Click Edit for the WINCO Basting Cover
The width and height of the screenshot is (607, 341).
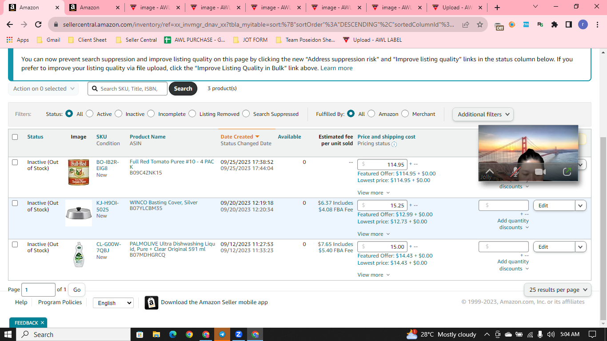[554, 206]
